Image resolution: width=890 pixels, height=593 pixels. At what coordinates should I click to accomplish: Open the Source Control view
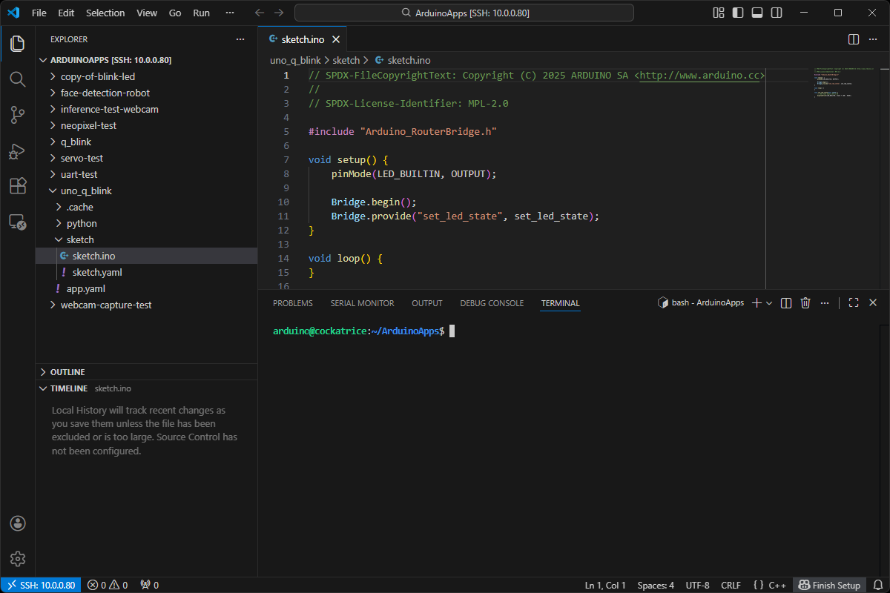pos(18,115)
